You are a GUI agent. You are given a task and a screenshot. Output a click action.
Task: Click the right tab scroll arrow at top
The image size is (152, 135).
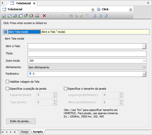(x=148, y=3)
